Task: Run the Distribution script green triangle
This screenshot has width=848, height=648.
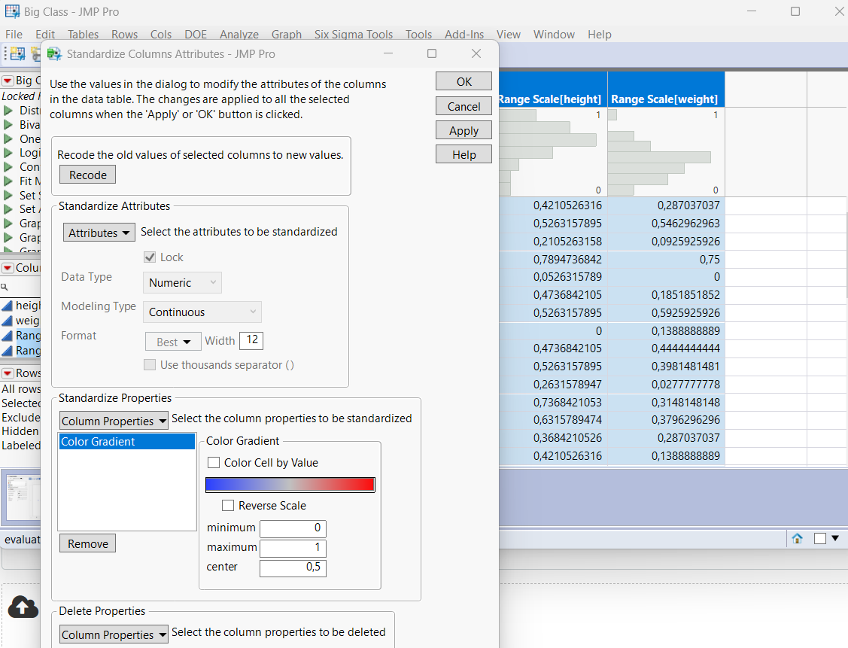Action: coord(8,111)
